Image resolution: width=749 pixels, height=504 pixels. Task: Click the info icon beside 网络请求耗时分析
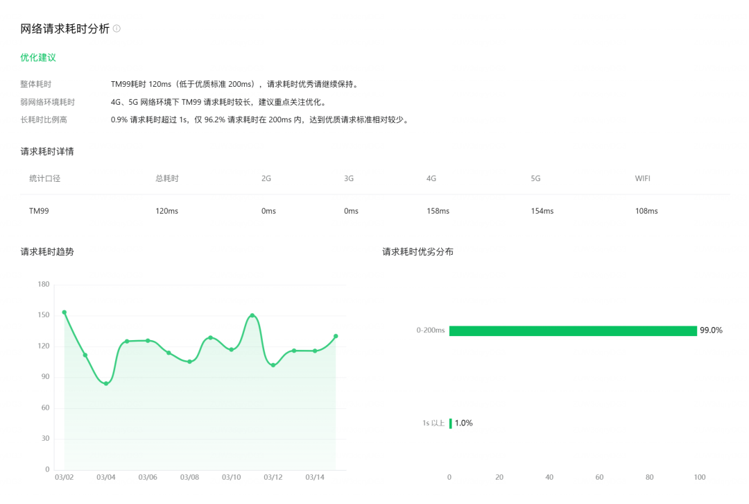[117, 28]
